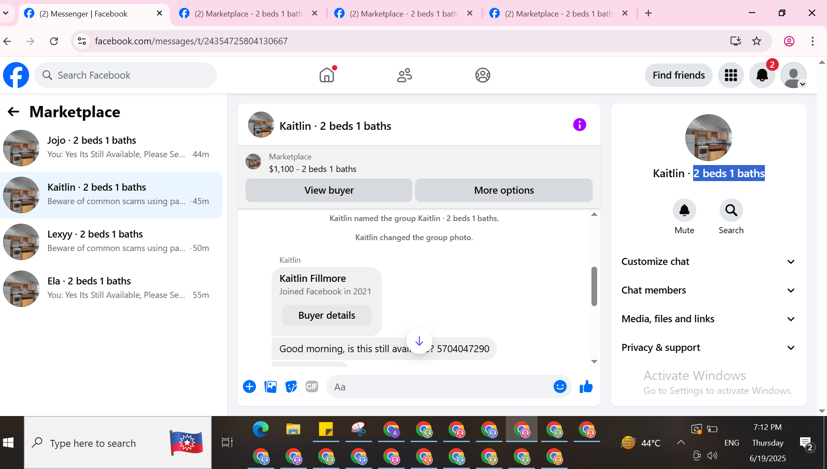The image size is (827, 469).
Task: Send a thumbs up like
Action: (586, 386)
